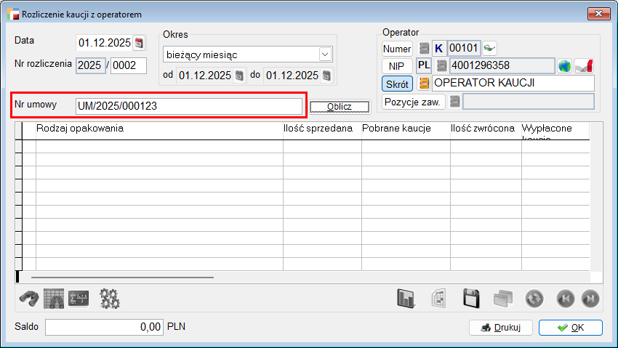This screenshot has width=618, height=348.
Task: Click the gears settings icon
Action: [x=110, y=299]
